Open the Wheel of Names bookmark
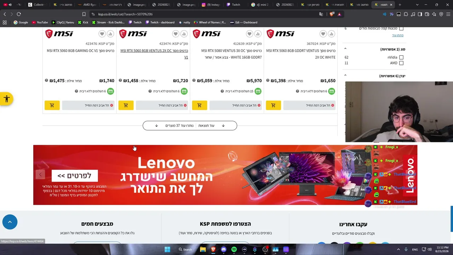This screenshot has height=255, width=453. tap(210, 22)
